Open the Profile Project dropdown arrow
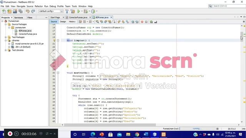The image size is (246, 138). click(96, 11)
